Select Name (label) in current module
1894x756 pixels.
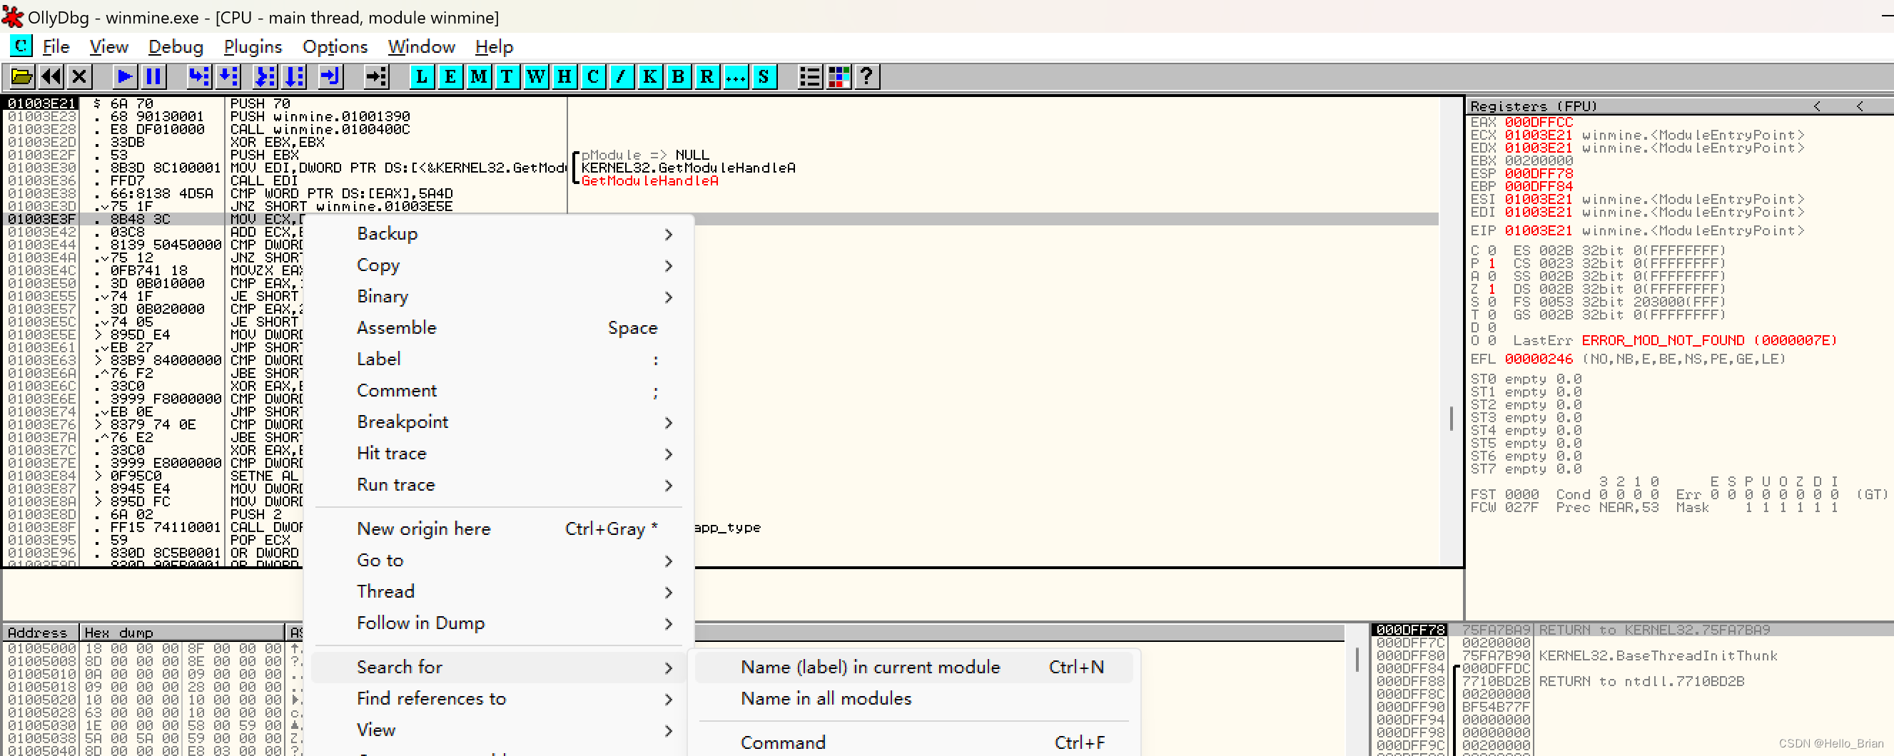pos(913,667)
